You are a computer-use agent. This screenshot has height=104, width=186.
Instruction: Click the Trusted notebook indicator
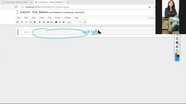point(151,18)
